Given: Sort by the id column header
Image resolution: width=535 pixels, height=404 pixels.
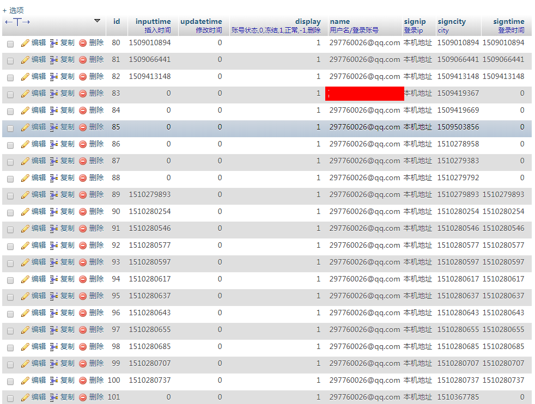Looking at the screenshot, I should (x=117, y=21).
